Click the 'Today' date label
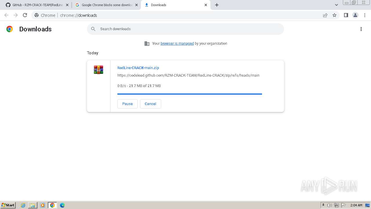Screen dimensions: 371x209 [x=92, y=53]
